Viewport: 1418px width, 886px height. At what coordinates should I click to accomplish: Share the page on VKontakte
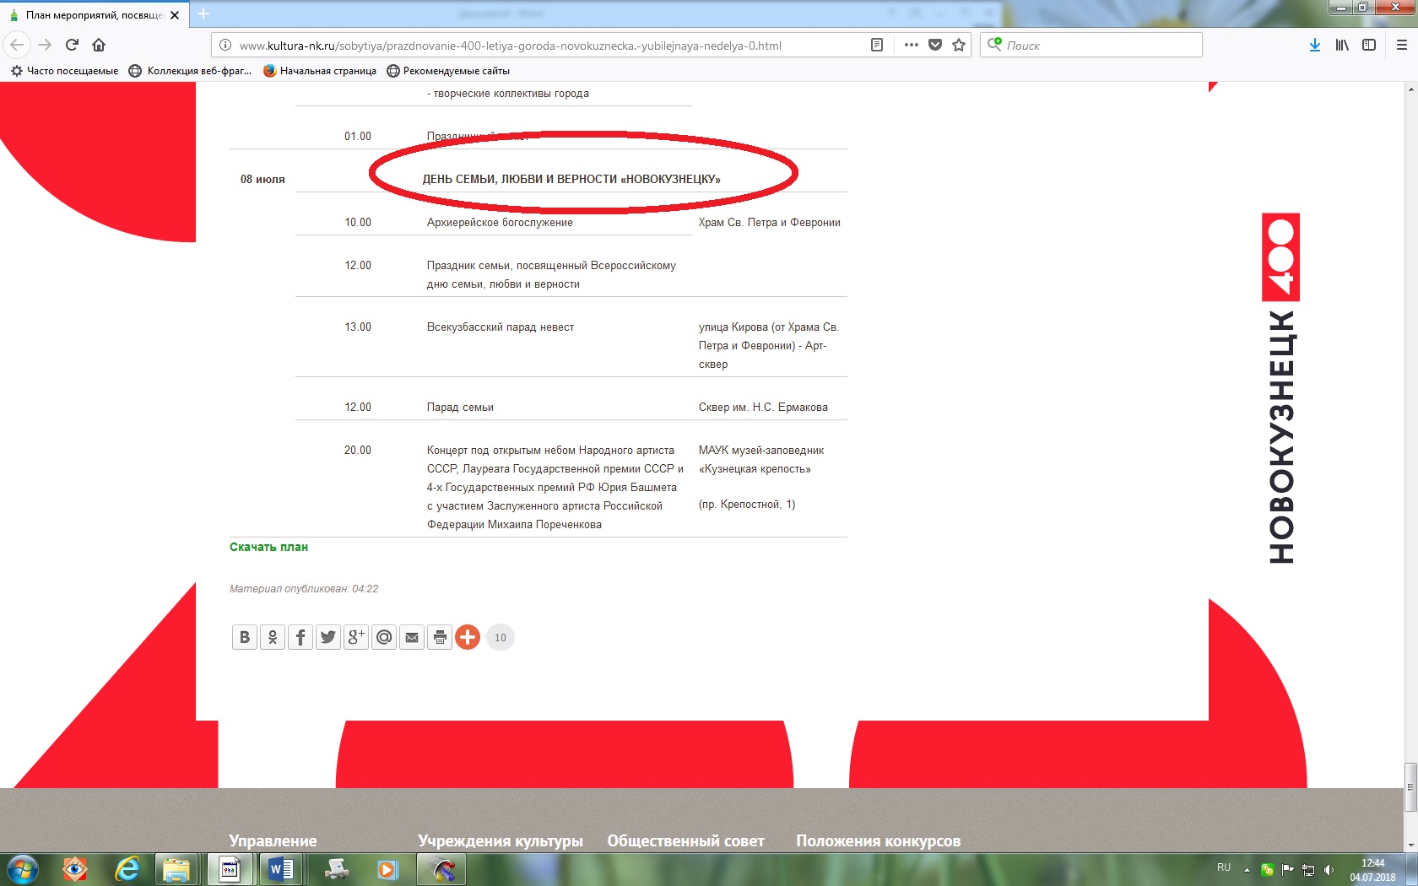244,637
